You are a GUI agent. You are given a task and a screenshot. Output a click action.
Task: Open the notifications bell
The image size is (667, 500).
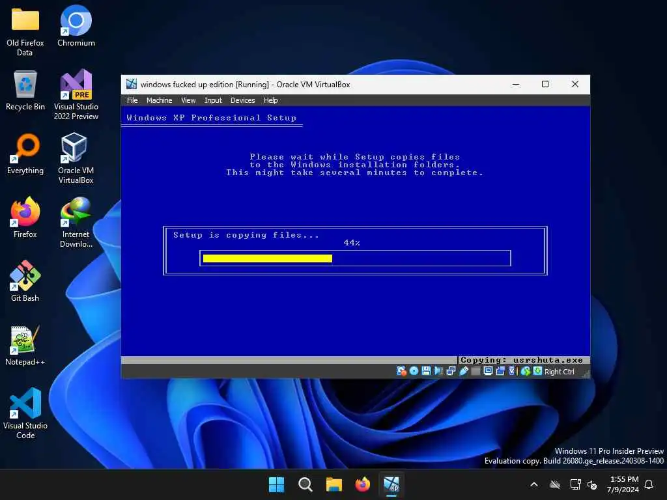[649, 484]
